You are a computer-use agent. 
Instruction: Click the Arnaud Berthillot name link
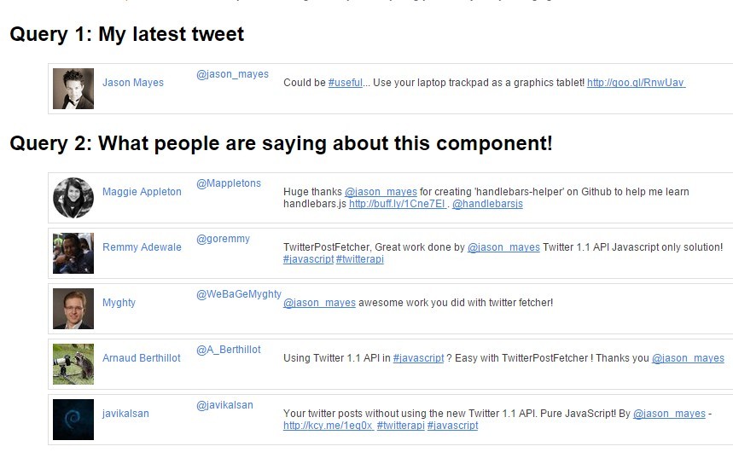coord(141,358)
